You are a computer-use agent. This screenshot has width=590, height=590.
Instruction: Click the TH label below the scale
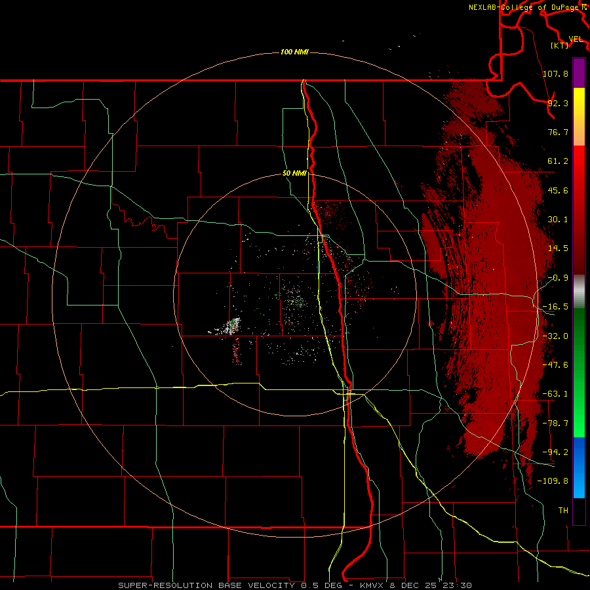[x=563, y=511]
